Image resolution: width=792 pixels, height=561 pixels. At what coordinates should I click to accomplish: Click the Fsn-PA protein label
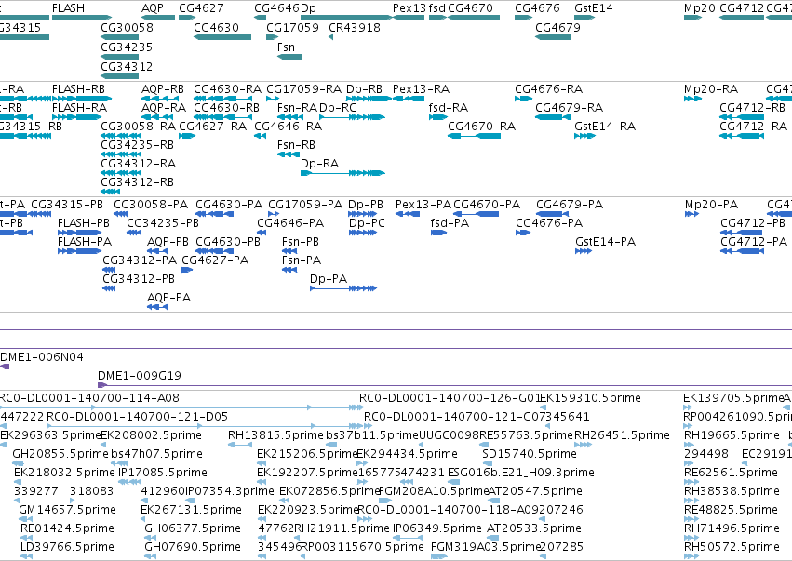(302, 260)
